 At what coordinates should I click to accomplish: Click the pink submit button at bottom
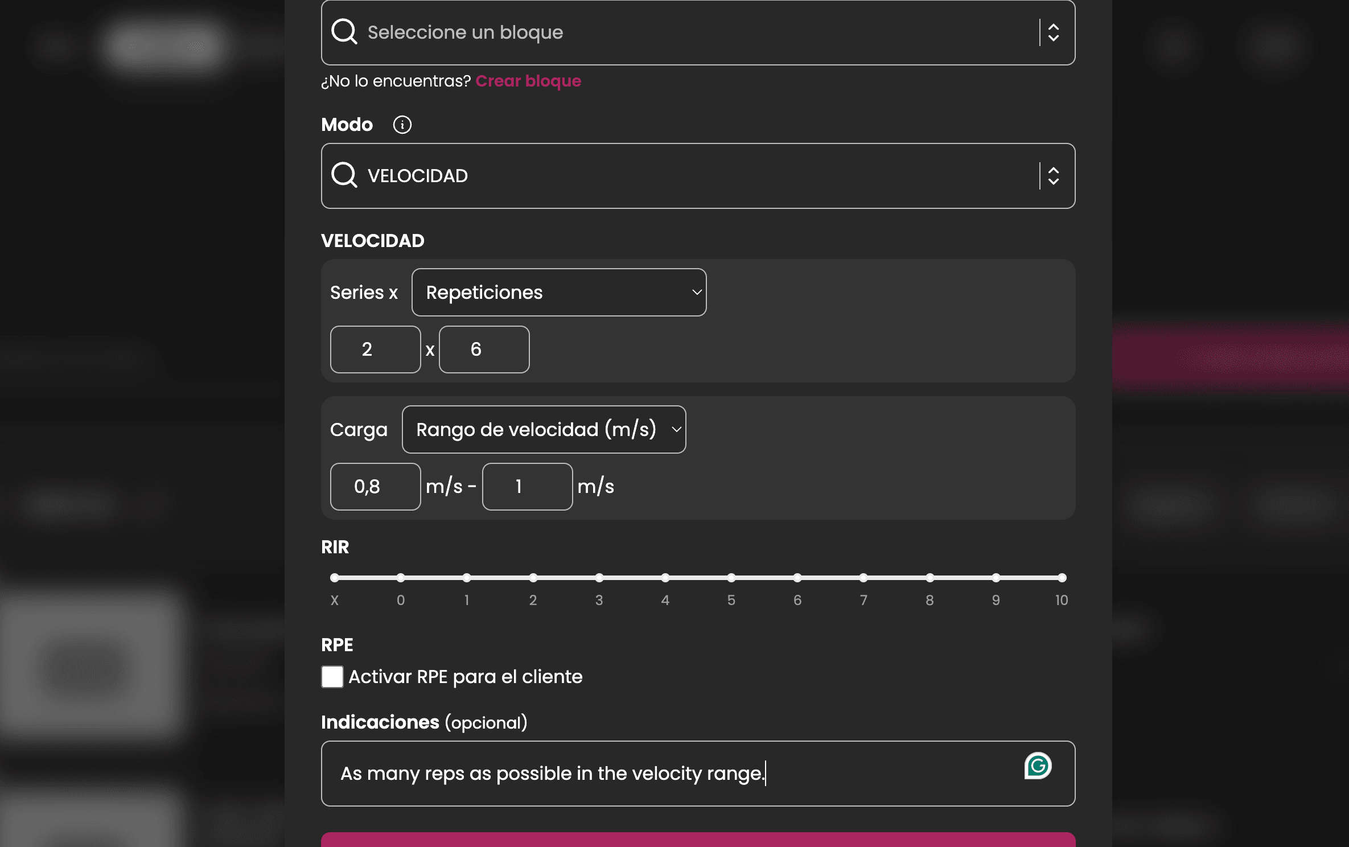(698, 840)
